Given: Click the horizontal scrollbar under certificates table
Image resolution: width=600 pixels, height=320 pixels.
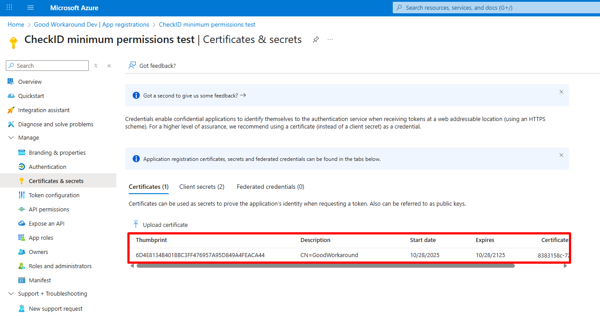Looking at the screenshot, I should pos(325,266).
